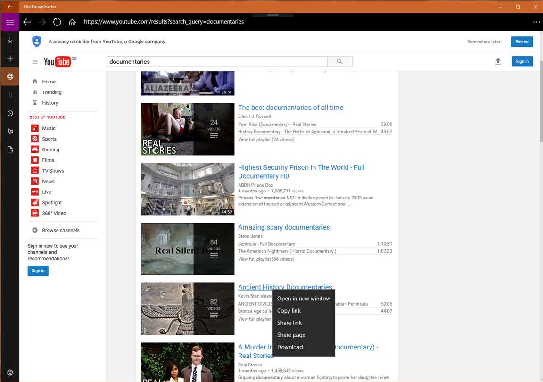Navigate back in the browser toolbar
This screenshot has width=543, height=382.
pos(27,22)
